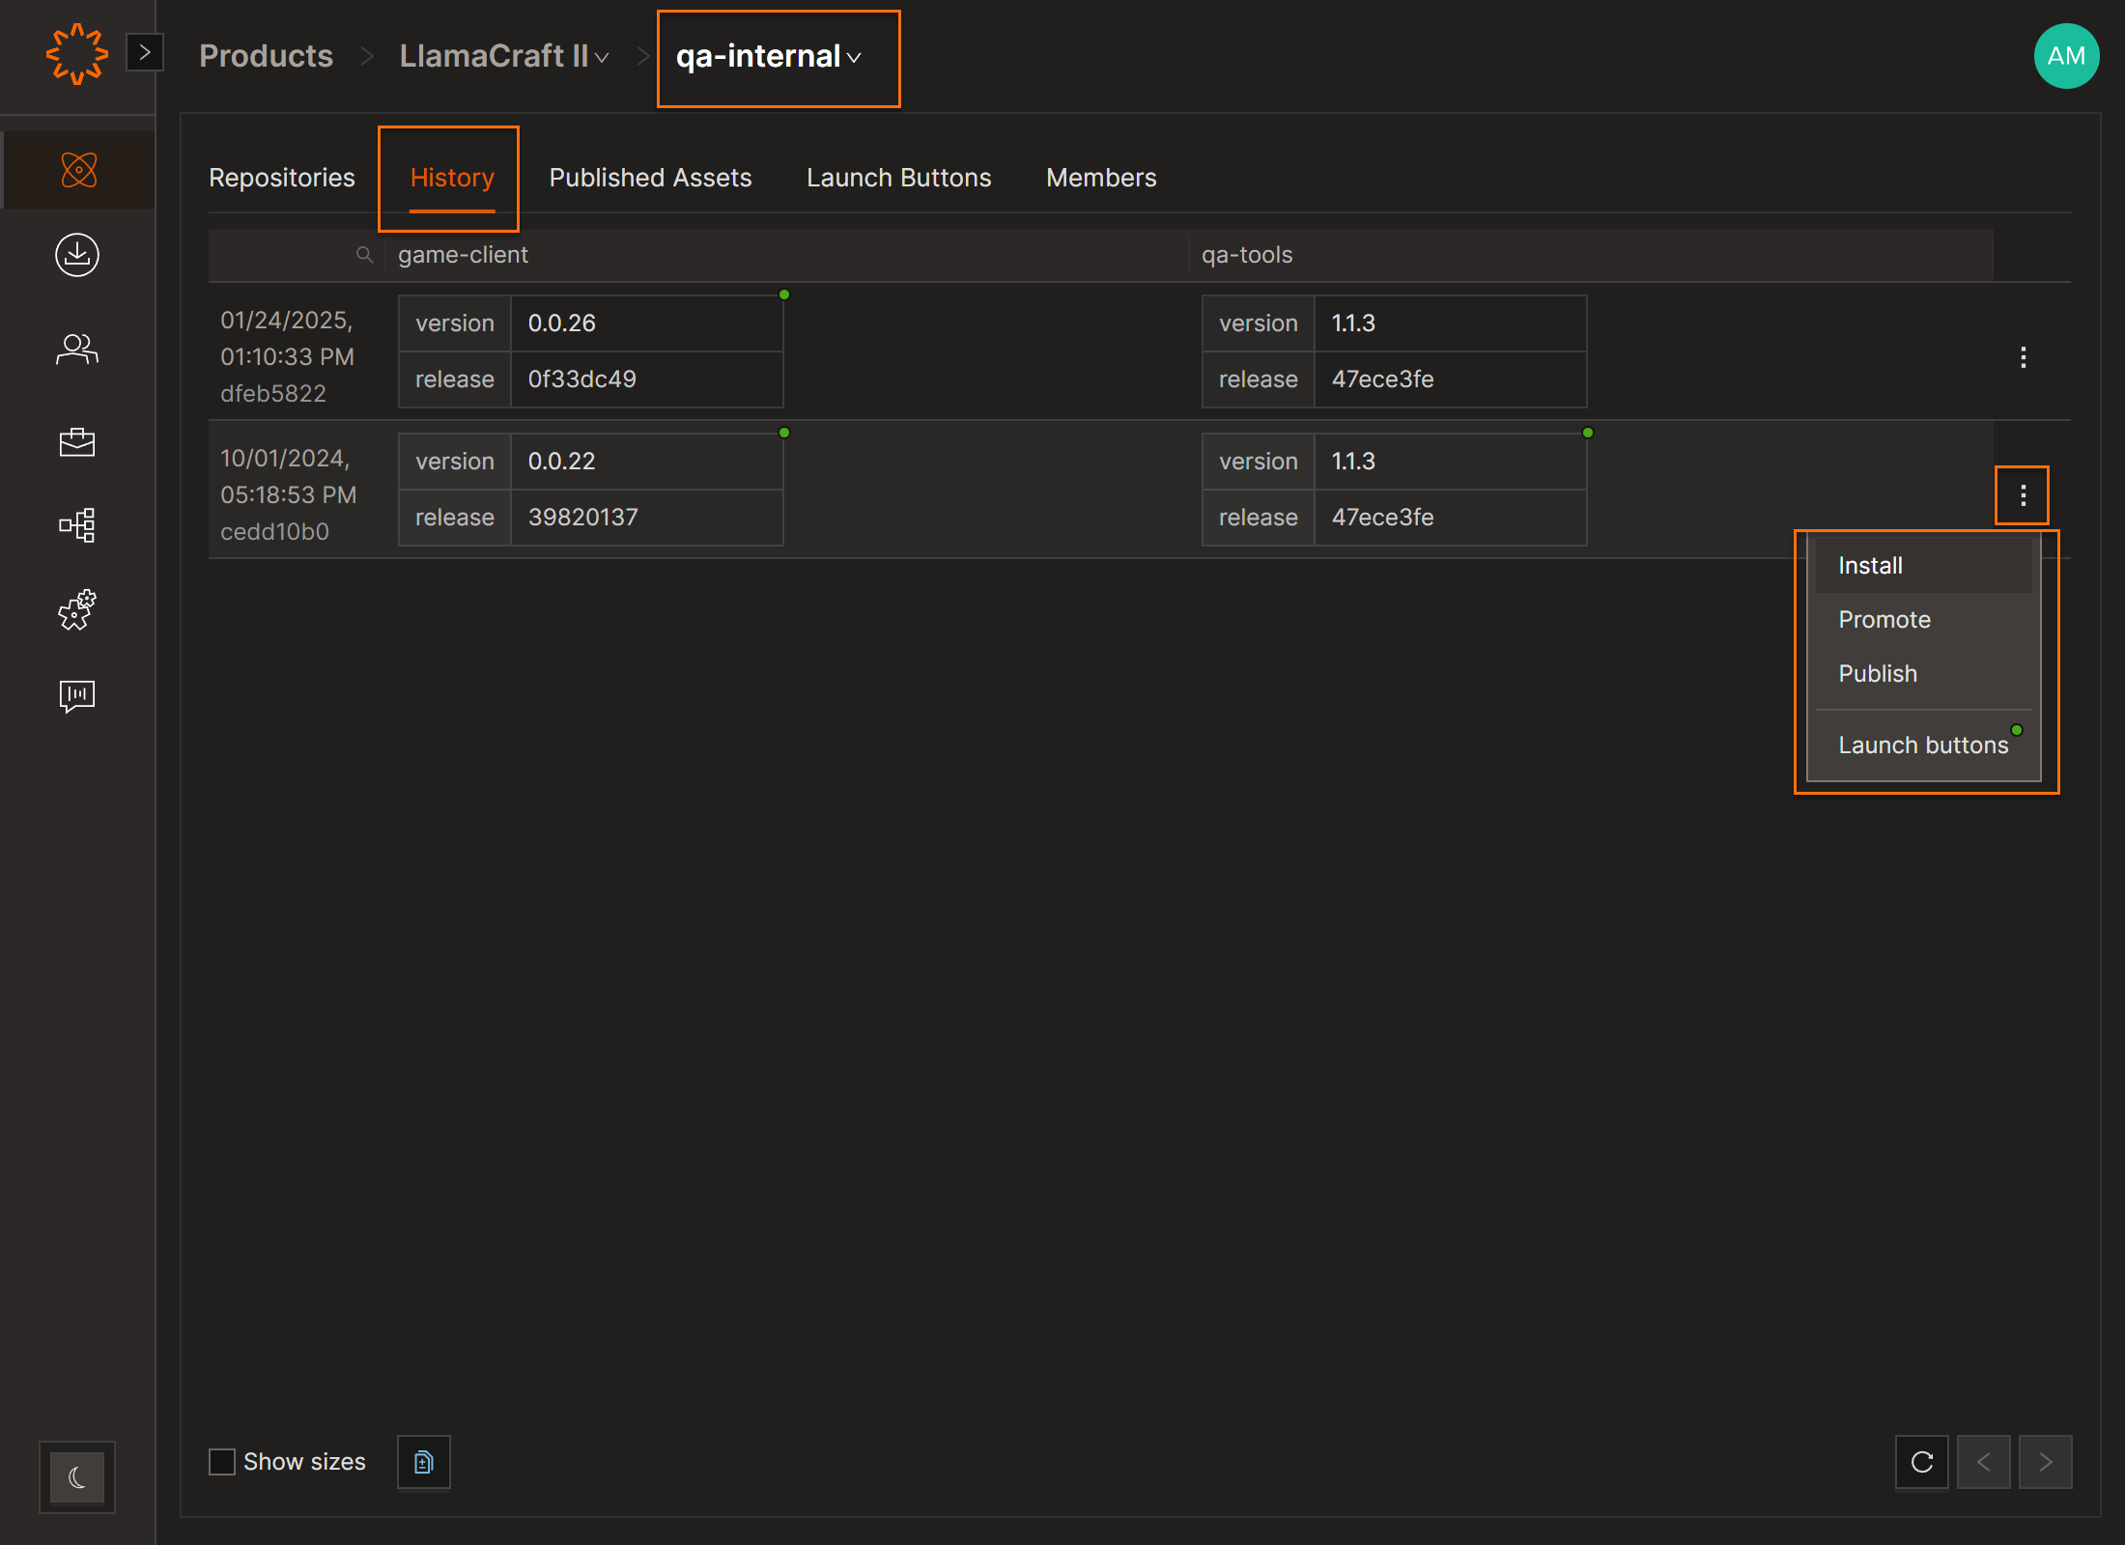Screen dimensions: 2125x1545
Task: Click the document export icon near Show sizes
Action: (423, 1462)
